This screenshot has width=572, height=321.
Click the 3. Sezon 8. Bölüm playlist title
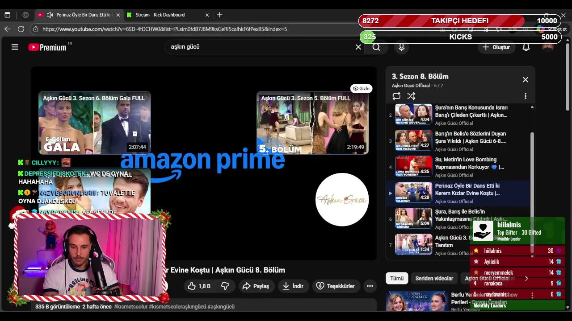click(420, 76)
